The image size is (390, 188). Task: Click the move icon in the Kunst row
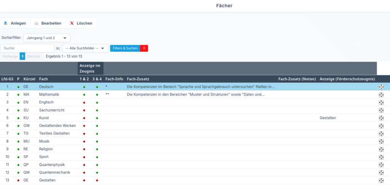pyautogui.click(x=381, y=118)
